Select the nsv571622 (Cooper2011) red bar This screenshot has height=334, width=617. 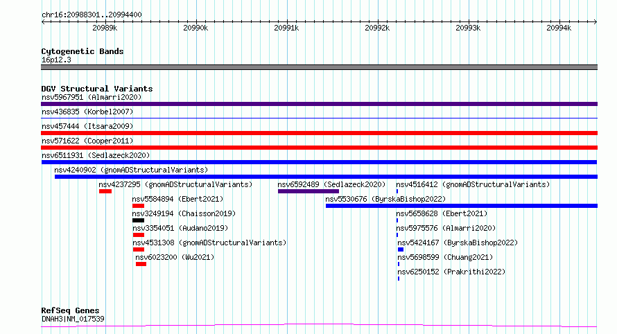click(319, 148)
